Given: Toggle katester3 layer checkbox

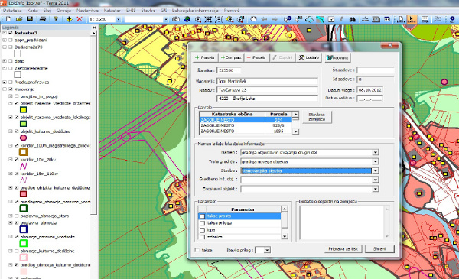Looking at the screenshot, I should pos(11,33).
